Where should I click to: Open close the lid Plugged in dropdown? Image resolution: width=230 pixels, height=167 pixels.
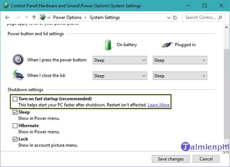(180, 76)
